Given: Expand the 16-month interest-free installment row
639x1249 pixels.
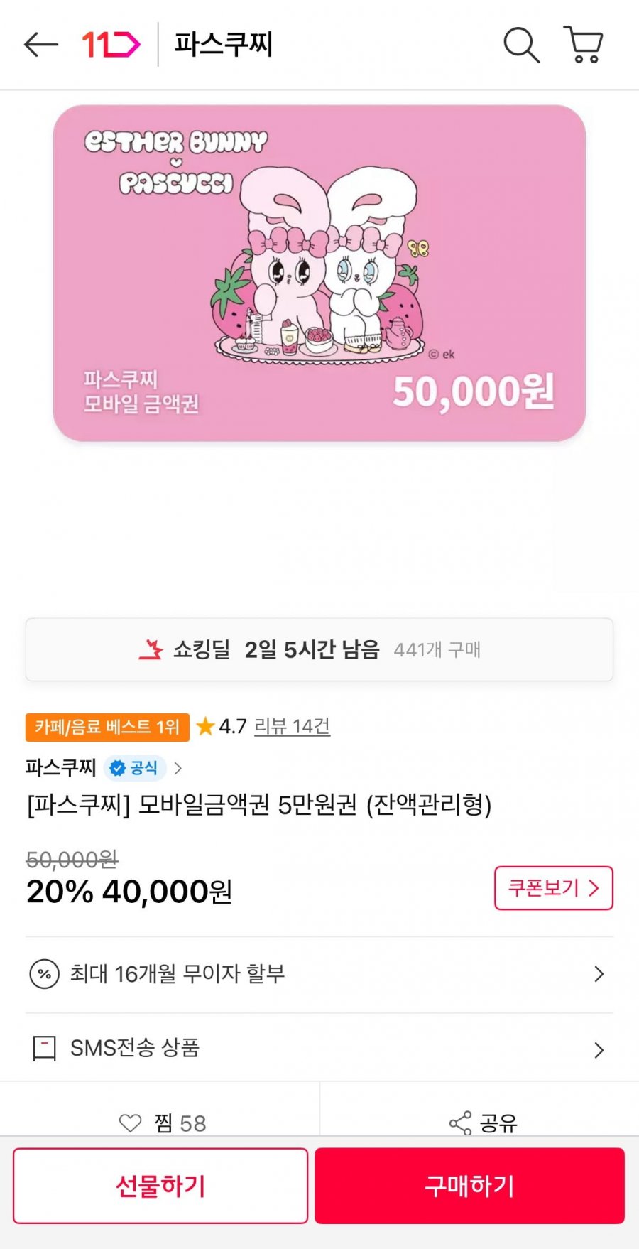Looking at the screenshot, I should click(599, 974).
